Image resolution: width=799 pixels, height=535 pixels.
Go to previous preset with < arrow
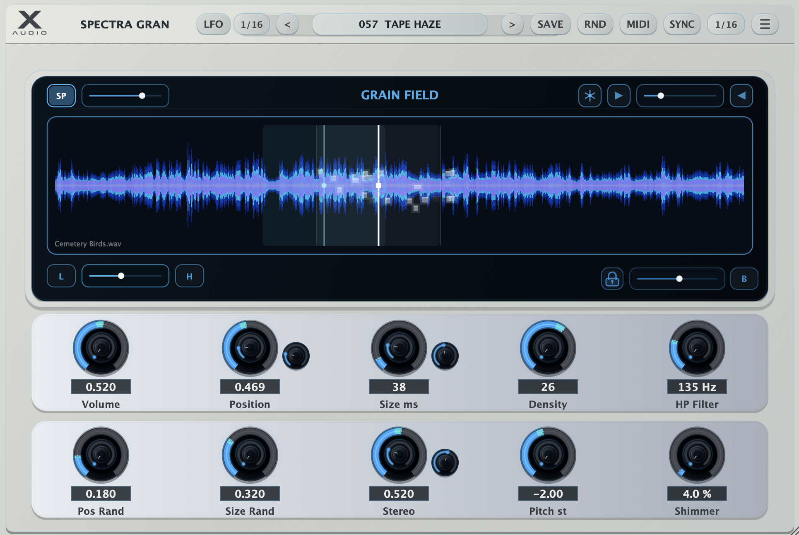[x=287, y=24]
